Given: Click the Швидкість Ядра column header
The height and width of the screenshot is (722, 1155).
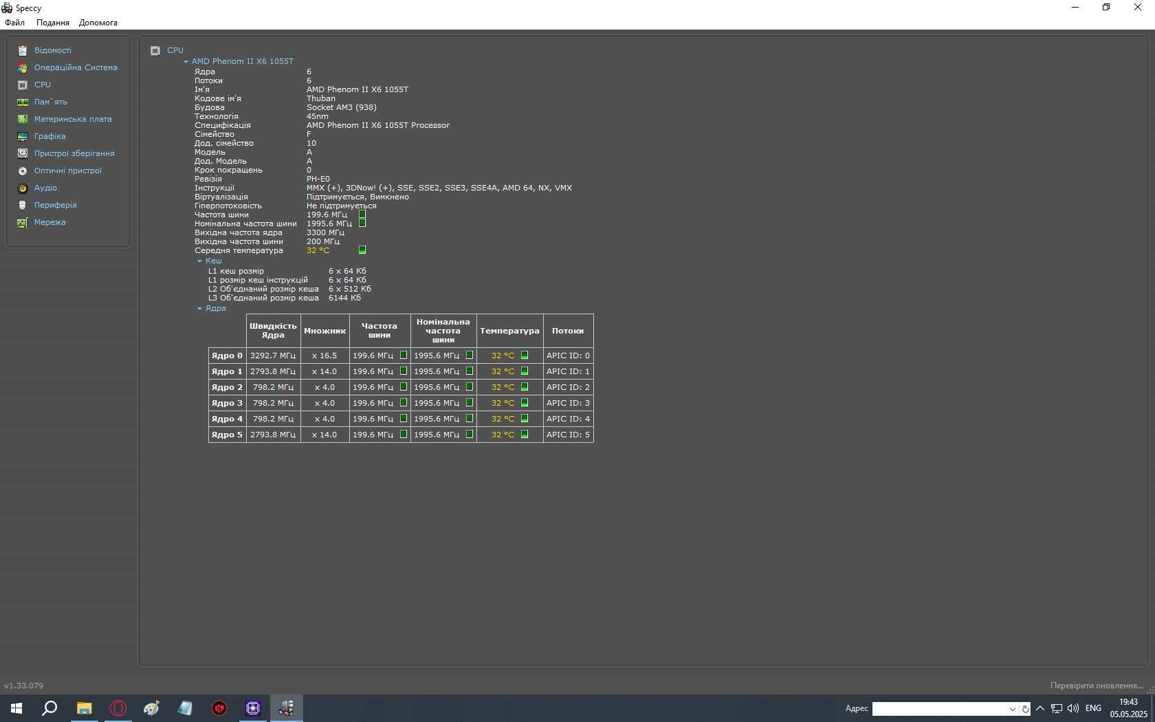Looking at the screenshot, I should coord(273,331).
